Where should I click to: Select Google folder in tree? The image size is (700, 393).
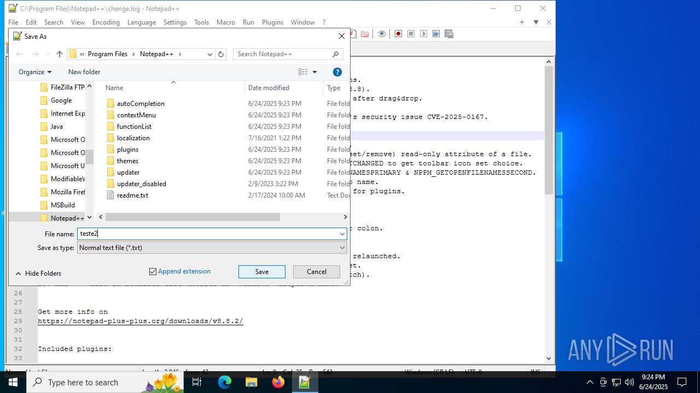pos(56,100)
